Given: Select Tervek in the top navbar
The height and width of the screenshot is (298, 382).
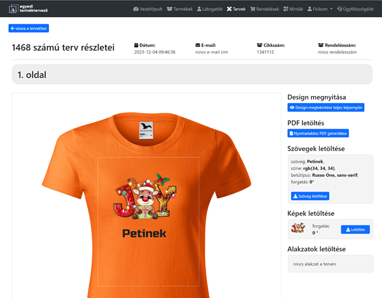Looking at the screenshot, I should (x=236, y=9).
